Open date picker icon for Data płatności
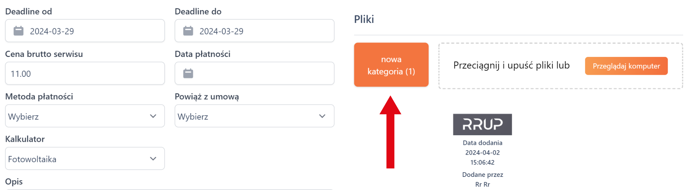The width and height of the screenshot is (691, 190). pyautogui.click(x=188, y=73)
